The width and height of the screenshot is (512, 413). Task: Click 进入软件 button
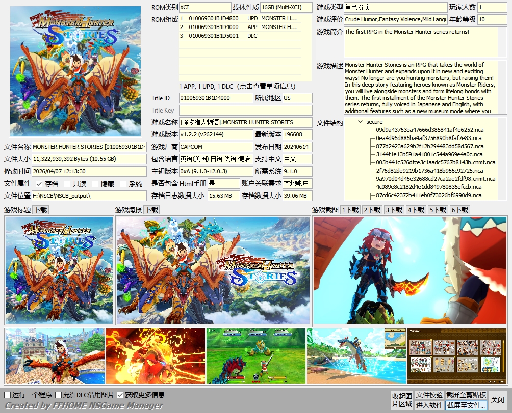point(429,405)
